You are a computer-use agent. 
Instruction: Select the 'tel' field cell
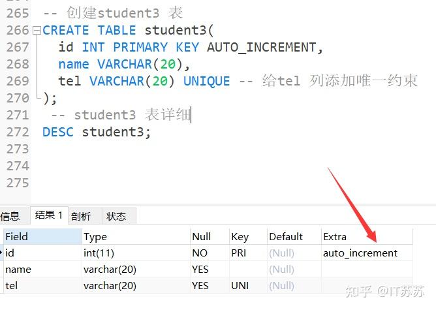(x=42, y=286)
